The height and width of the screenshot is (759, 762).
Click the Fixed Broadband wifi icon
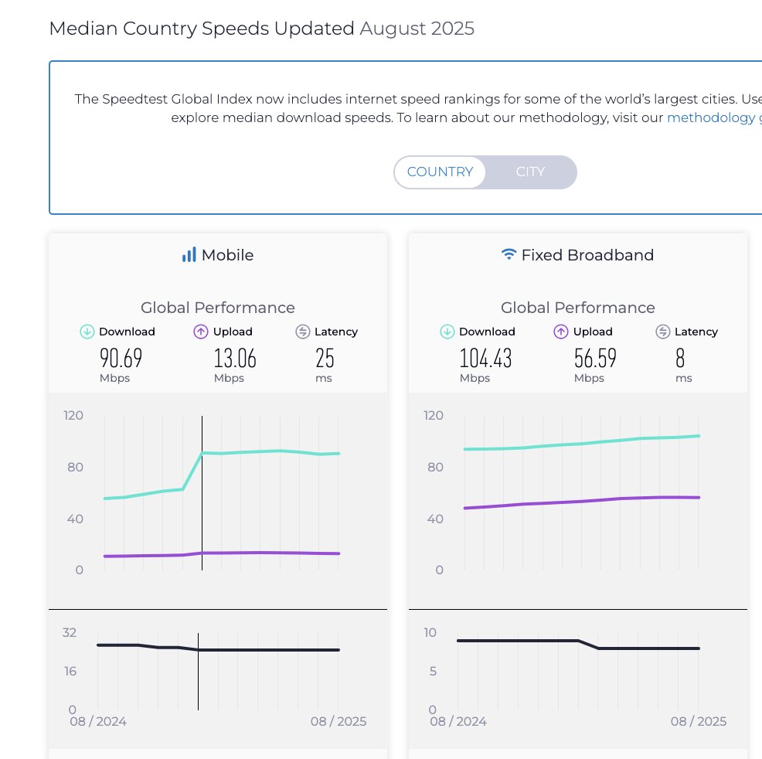509,254
